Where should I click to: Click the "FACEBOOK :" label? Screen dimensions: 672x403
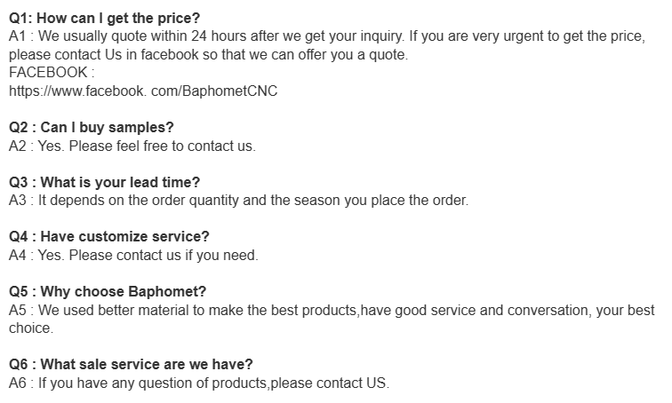click(52, 74)
